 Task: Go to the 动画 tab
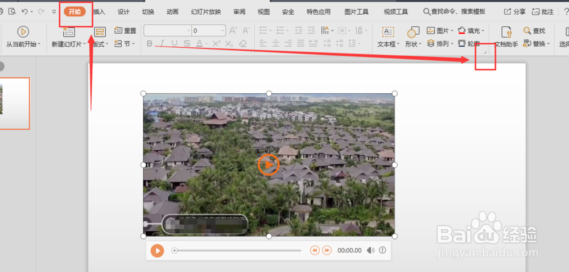tap(172, 11)
